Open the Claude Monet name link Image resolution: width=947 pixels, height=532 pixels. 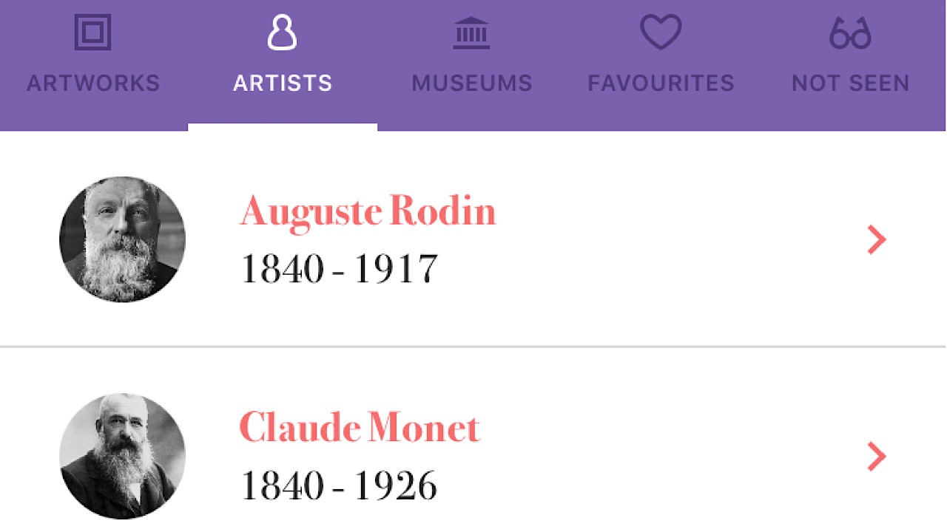tap(360, 429)
